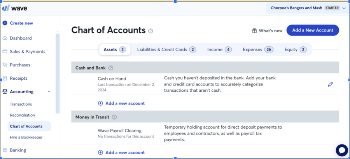This screenshot has width=350, height=159.
Task: Click the Create new plus icon
Action: pyautogui.click(x=5, y=23)
